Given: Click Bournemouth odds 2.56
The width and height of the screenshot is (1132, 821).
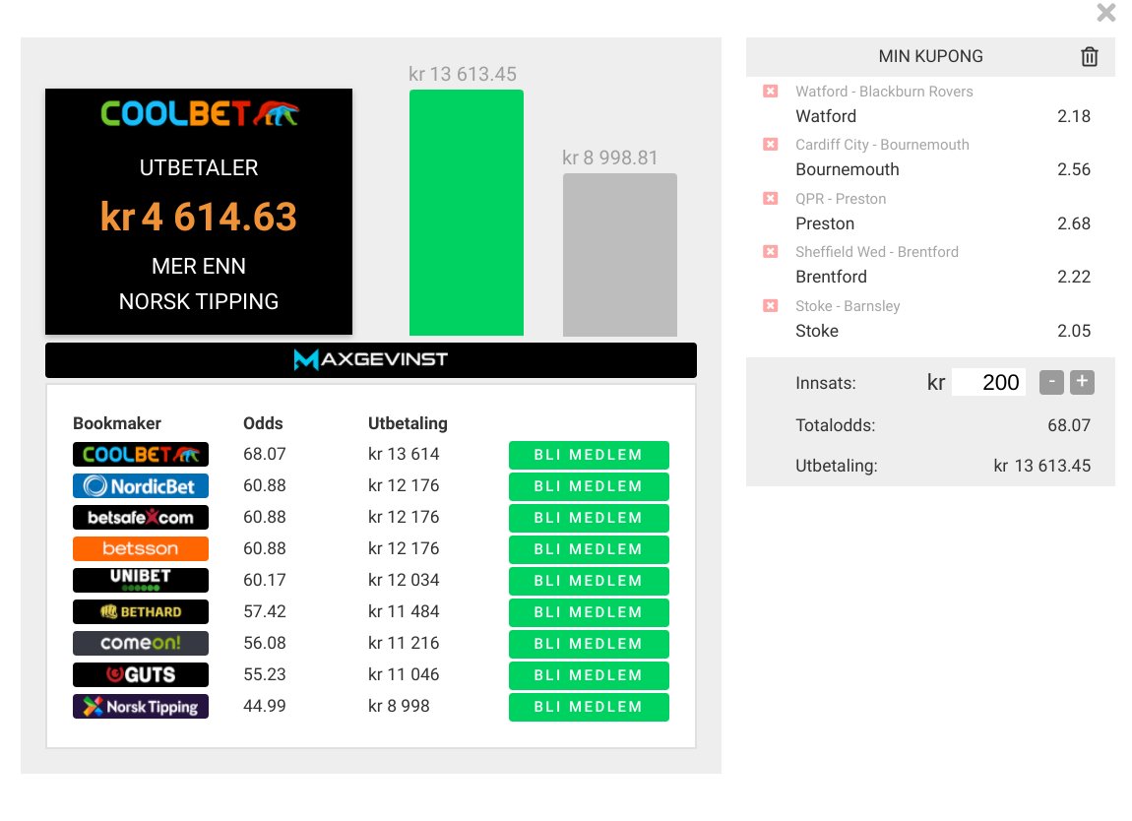Looking at the screenshot, I should (x=1074, y=169).
